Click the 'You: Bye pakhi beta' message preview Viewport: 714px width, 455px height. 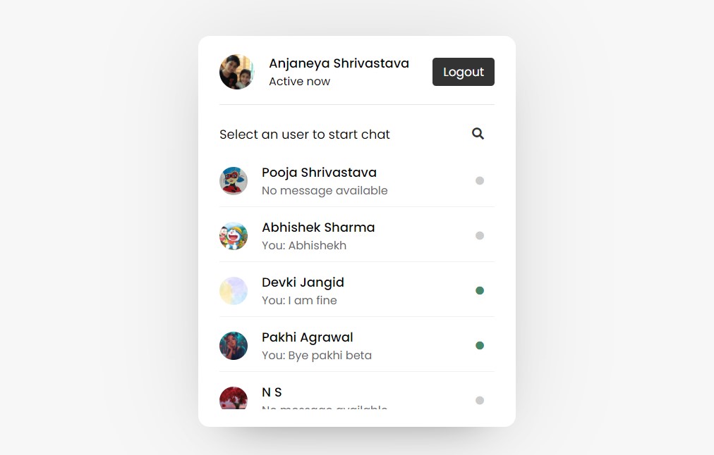click(317, 356)
